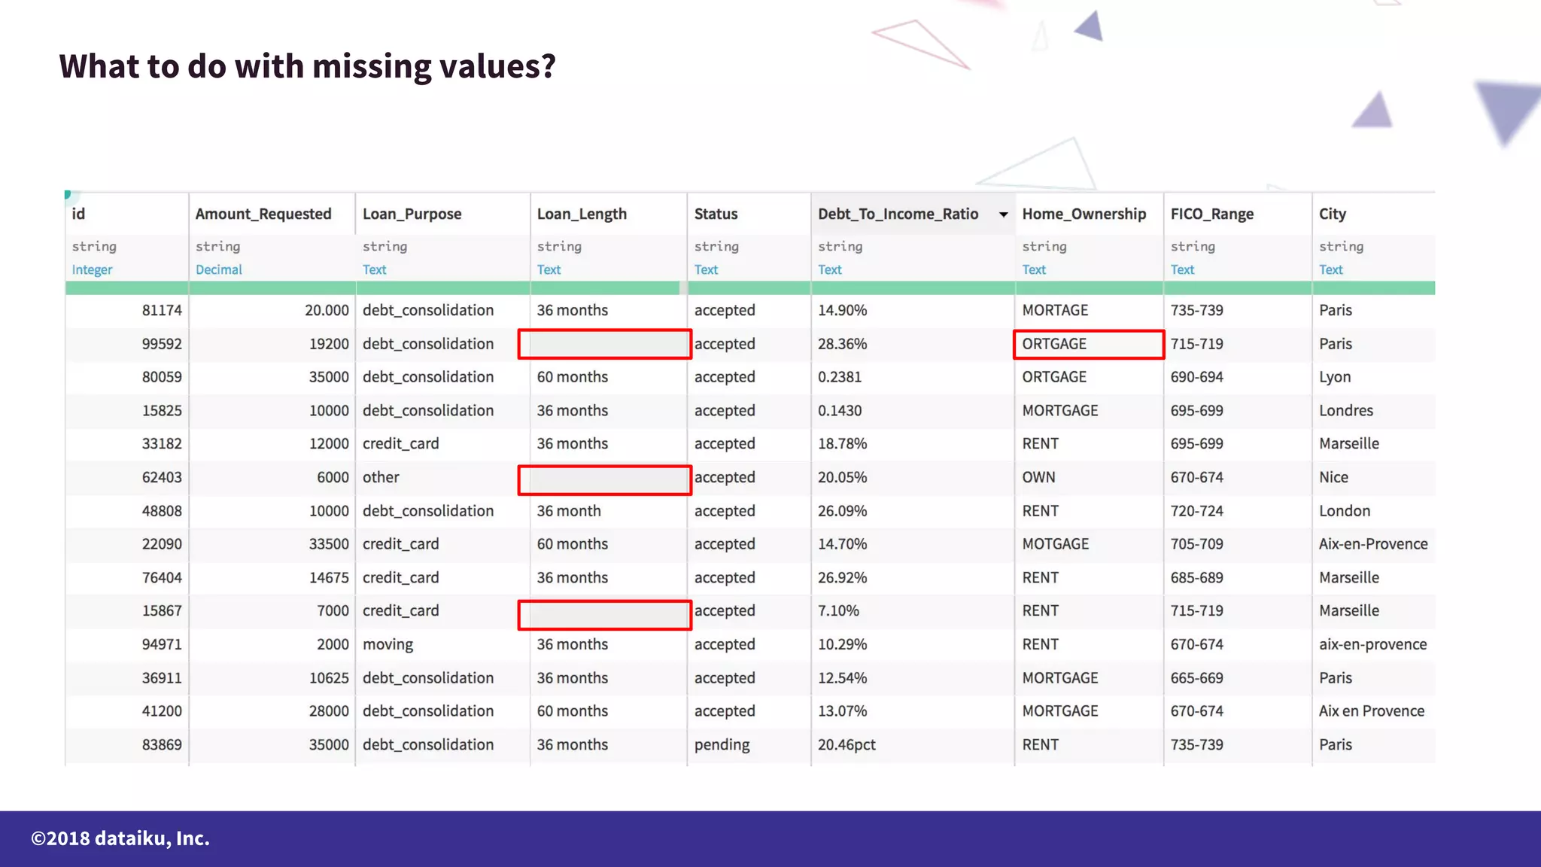Select the Home_Ownership column header
Image resolution: width=1541 pixels, height=867 pixels.
coord(1084,214)
